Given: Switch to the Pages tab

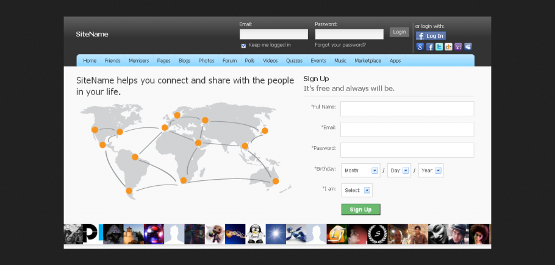Looking at the screenshot, I should click(163, 61).
